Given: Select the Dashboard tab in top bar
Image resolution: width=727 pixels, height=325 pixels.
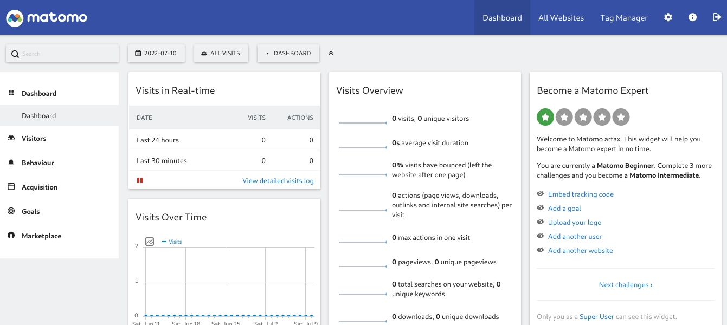Looking at the screenshot, I should 502,17.
